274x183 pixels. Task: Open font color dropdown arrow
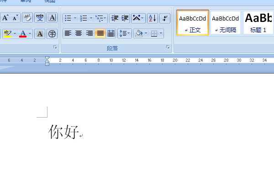pos(30,34)
